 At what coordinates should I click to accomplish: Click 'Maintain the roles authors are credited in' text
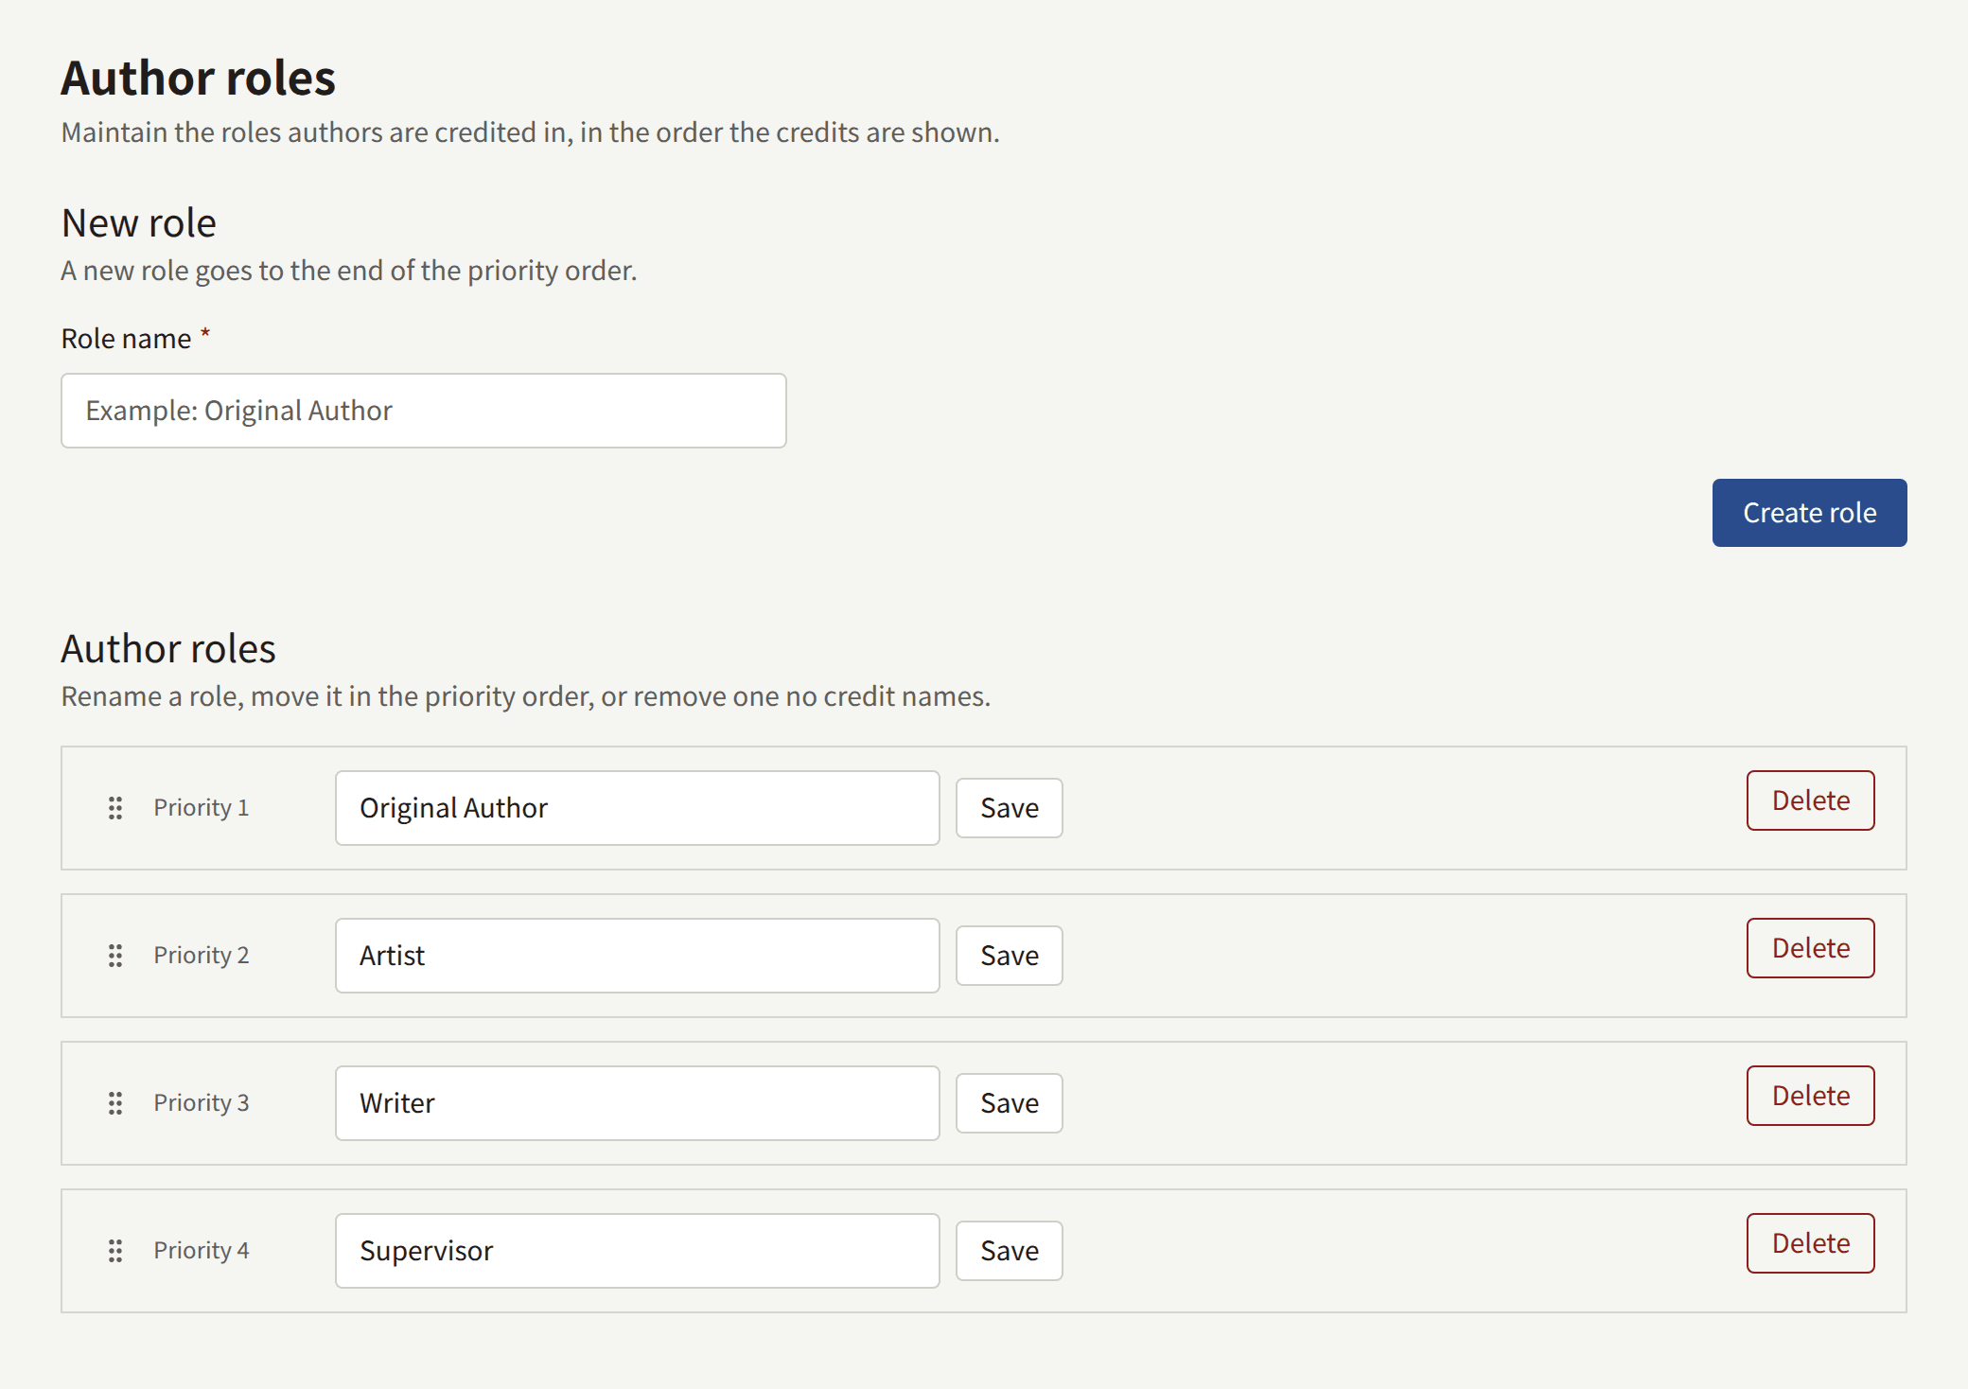coord(531,132)
